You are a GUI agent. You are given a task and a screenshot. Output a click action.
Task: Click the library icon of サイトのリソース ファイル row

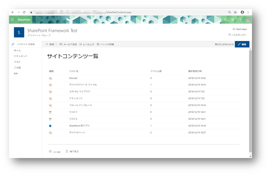[x=50, y=85]
